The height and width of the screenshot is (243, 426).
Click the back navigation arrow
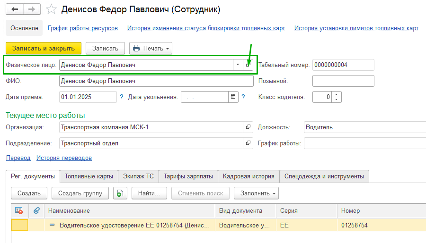15,9
